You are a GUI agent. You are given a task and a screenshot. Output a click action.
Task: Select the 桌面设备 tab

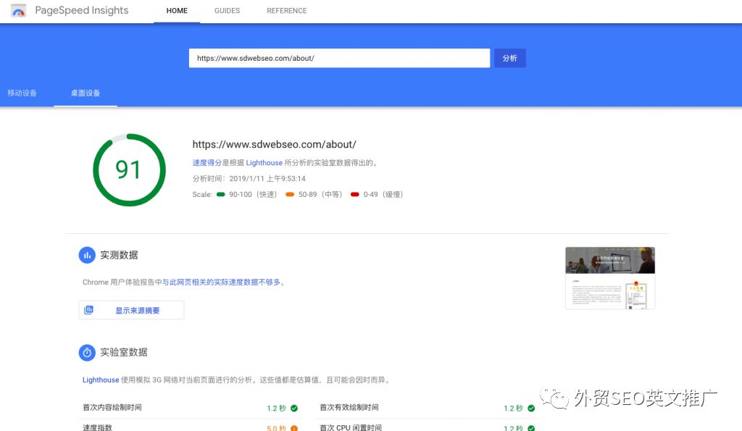pyautogui.click(x=86, y=93)
